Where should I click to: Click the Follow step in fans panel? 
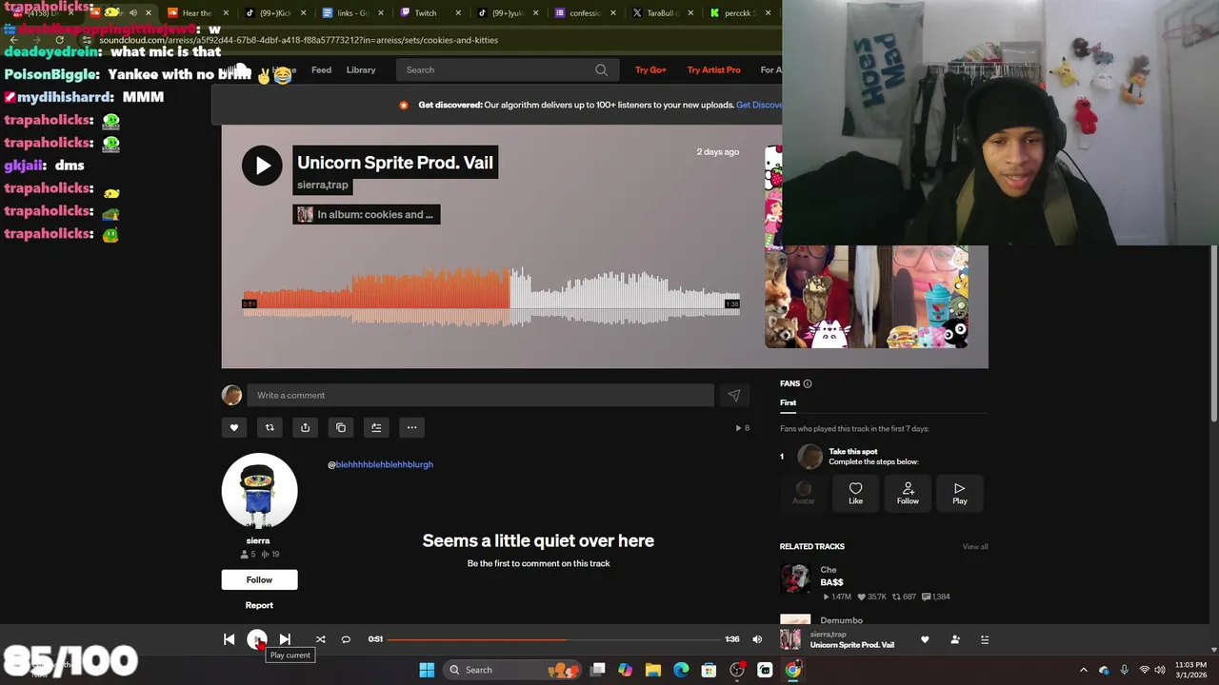point(908,494)
